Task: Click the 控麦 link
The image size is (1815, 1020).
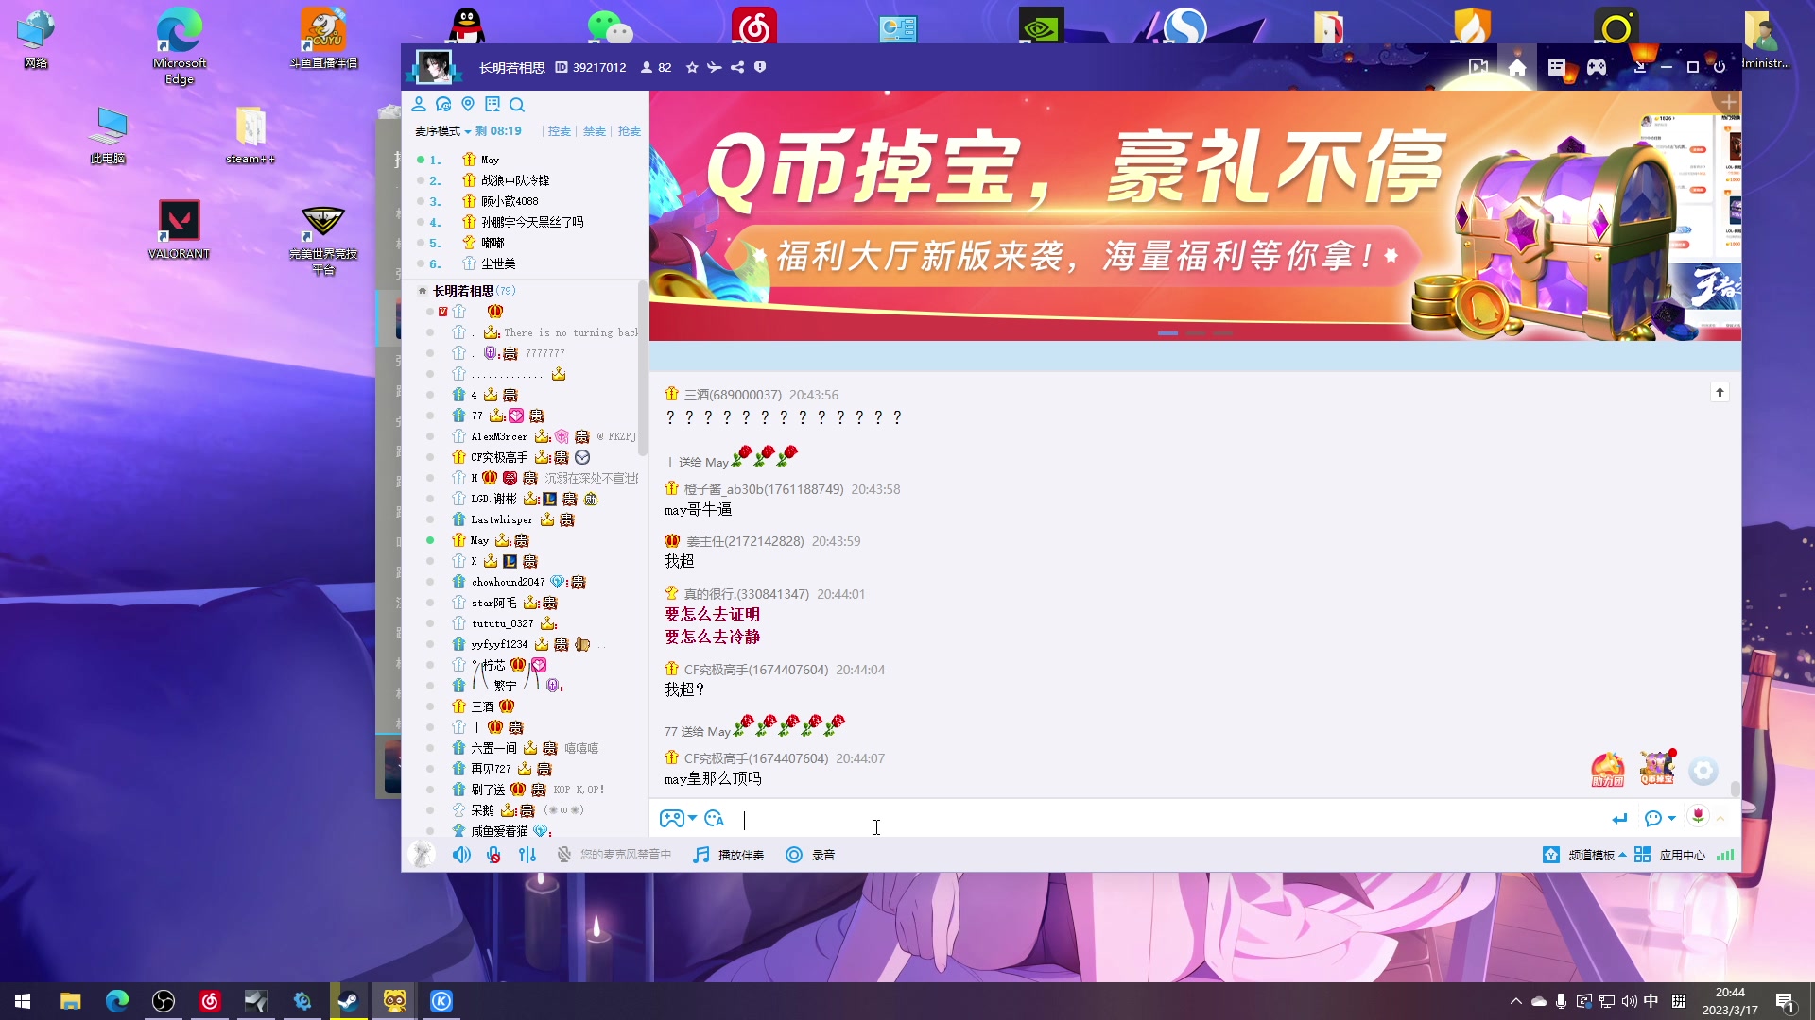Action: pos(559,131)
